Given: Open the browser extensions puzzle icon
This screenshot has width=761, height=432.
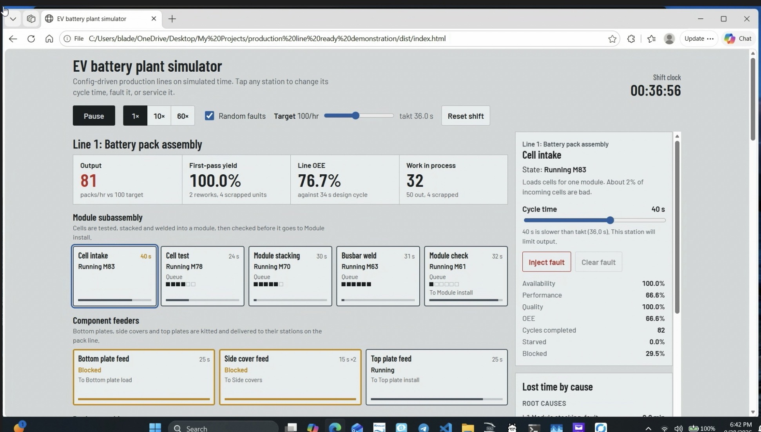Looking at the screenshot, I should pos(631,39).
